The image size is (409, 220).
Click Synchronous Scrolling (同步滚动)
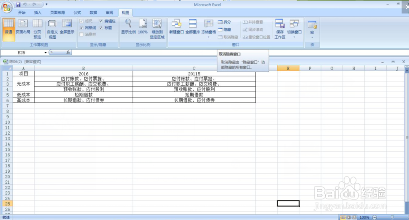click(x=253, y=30)
